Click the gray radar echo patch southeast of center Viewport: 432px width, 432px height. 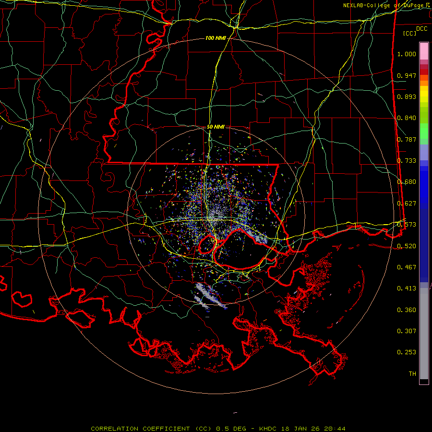coord(258,237)
